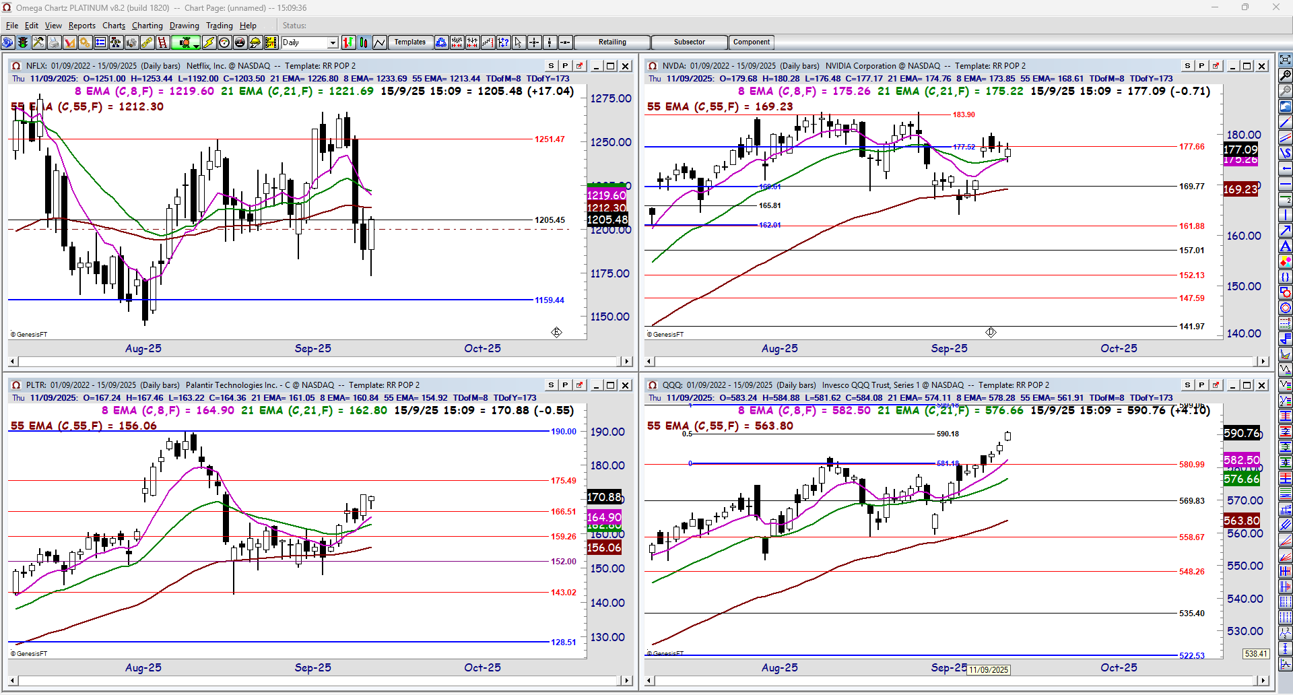Toggle the S button on NFLX chart
The image size is (1293, 695).
tap(551, 66)
